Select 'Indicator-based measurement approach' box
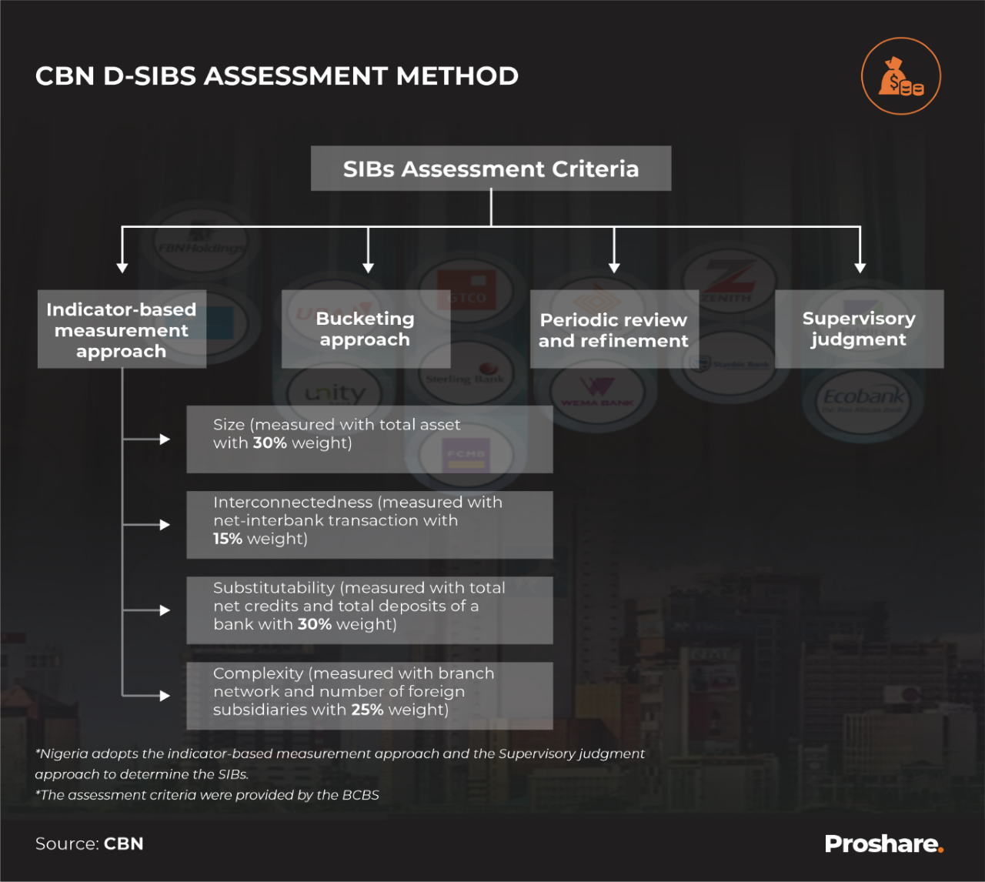The image size is (985, 882). click(x=122, y=329)
